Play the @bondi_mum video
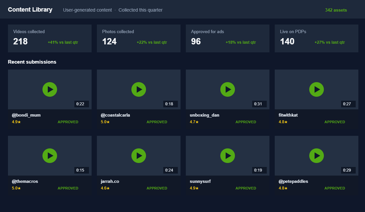The height and width of the screenshot is (212, 365). pos(49,89)
